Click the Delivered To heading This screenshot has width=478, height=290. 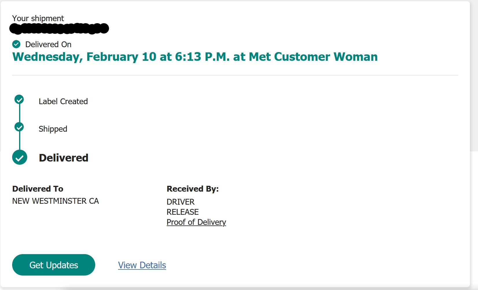pos(38,189)
